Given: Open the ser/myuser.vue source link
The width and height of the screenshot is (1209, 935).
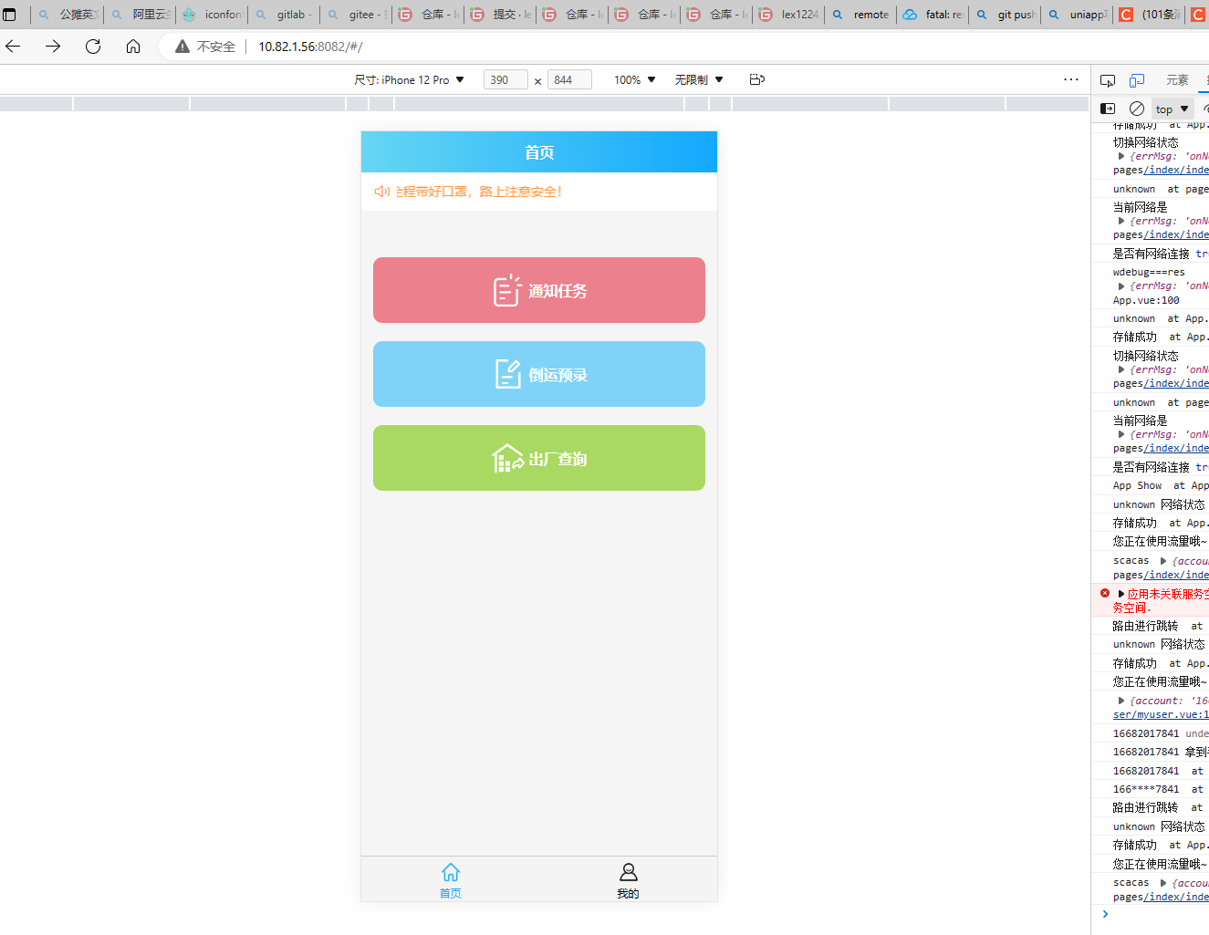Looking at the screenshot, I should 1161,714.
